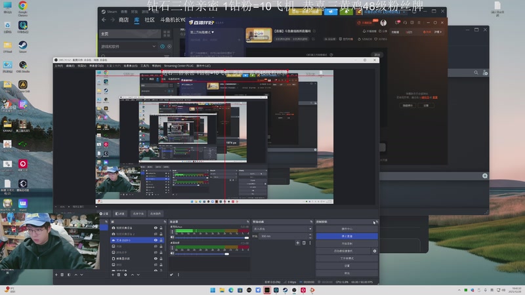This screenshot has height=295, width=525.
Task: Click 选择字体 button above sources
Action: point(138,214)
